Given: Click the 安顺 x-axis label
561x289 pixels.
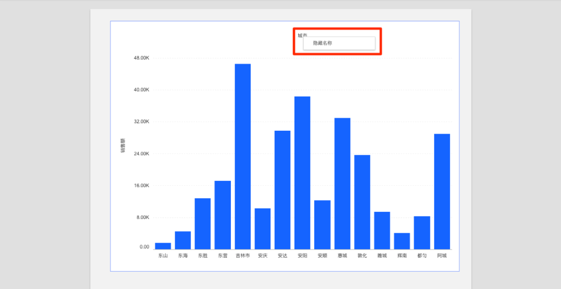Looking at the screenshot, I should (x=322, y=256).
